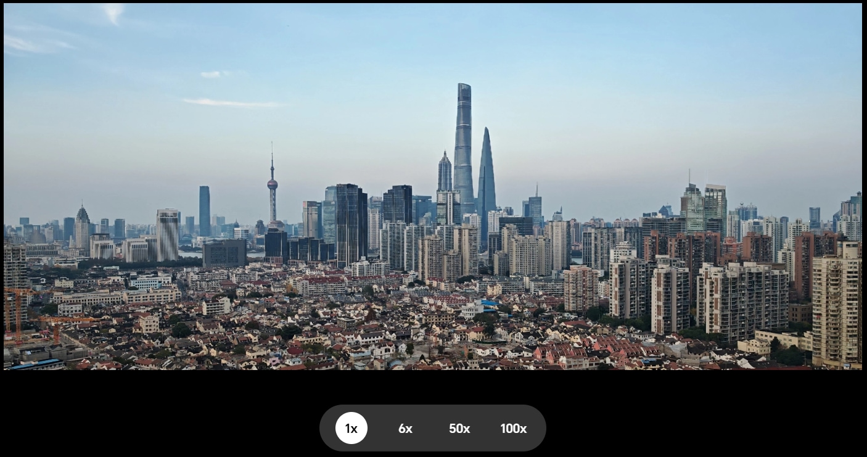Click the Oriental Pearl Tower's upper sphere
867x457 pixels.
click(272, 183)
